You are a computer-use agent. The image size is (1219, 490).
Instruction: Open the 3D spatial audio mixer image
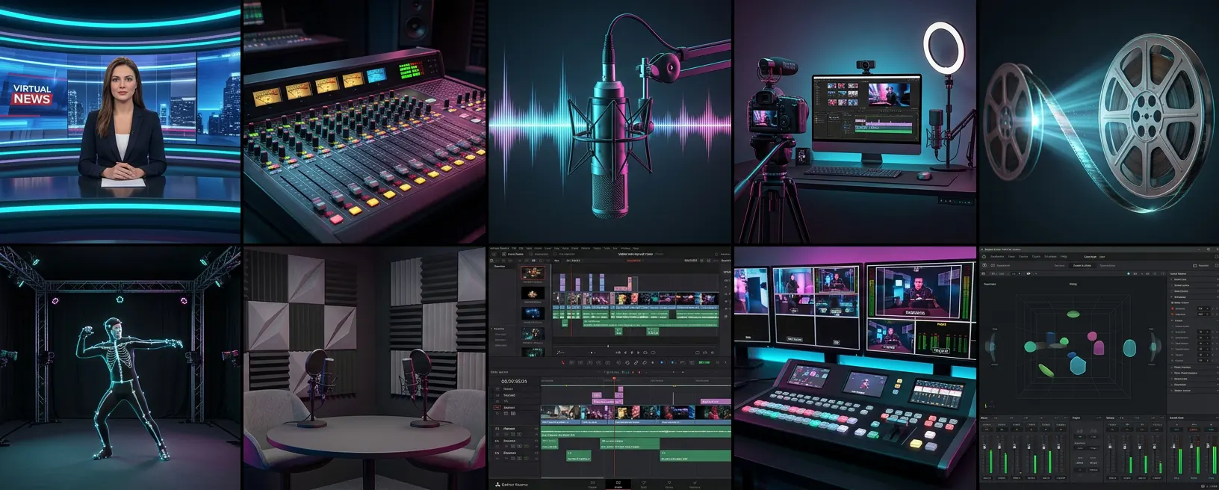coord(1099,368)
